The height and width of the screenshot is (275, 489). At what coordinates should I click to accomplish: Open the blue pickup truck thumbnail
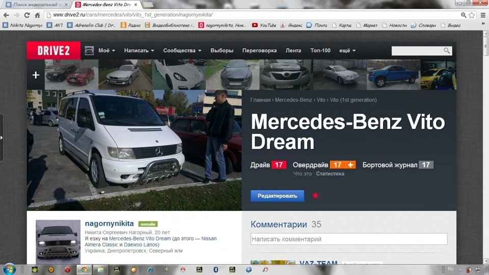pos(394,75)
